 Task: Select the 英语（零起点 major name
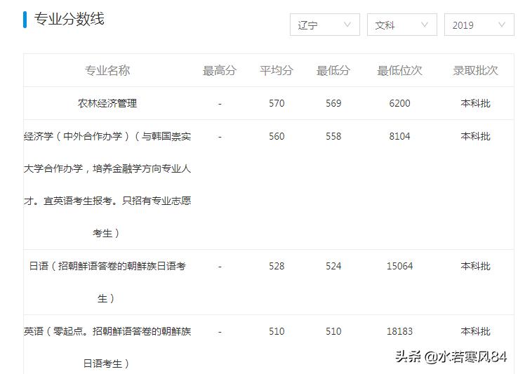coord(107,347)
